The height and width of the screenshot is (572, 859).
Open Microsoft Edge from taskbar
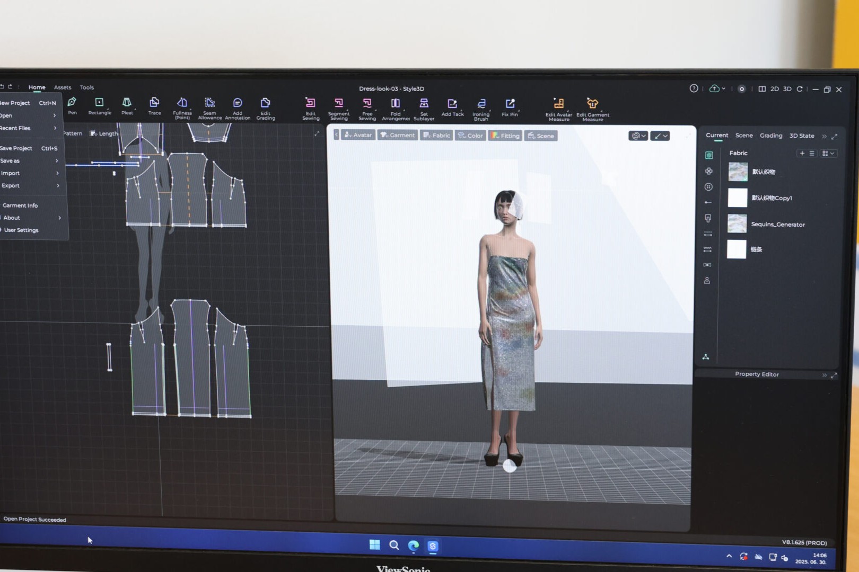pos(414,546)
